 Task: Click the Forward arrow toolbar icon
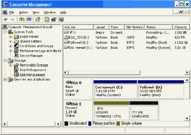pos(12,20)
